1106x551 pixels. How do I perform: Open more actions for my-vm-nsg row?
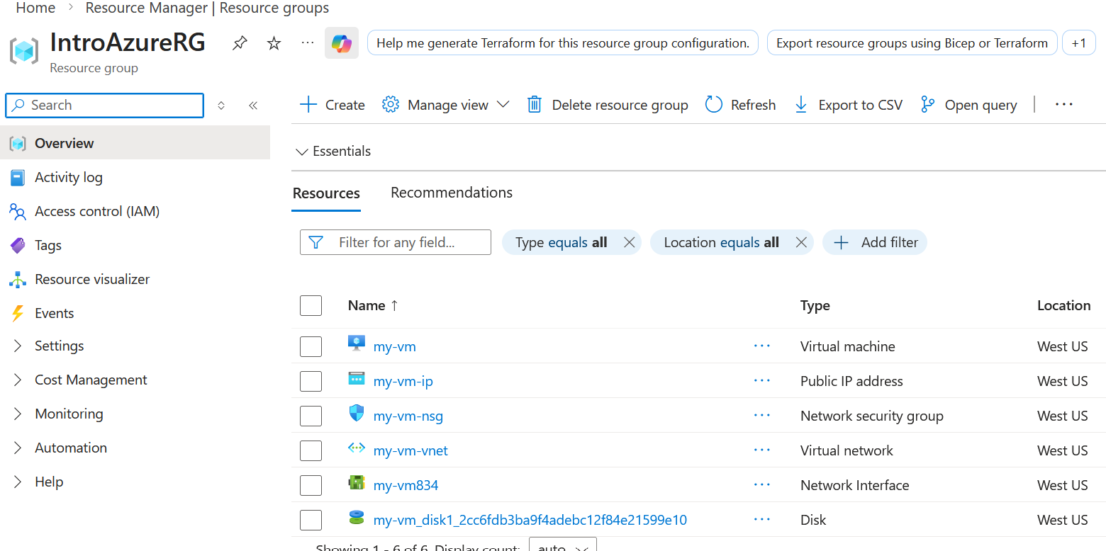762,416
